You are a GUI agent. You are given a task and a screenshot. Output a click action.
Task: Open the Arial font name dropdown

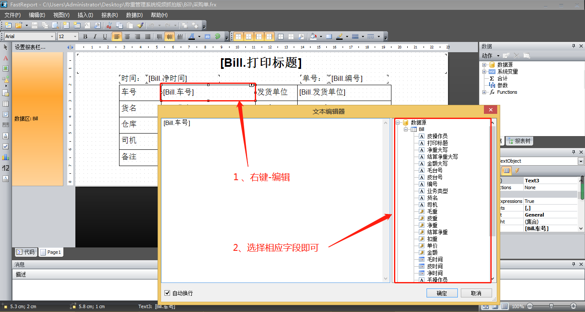point(52,37)
